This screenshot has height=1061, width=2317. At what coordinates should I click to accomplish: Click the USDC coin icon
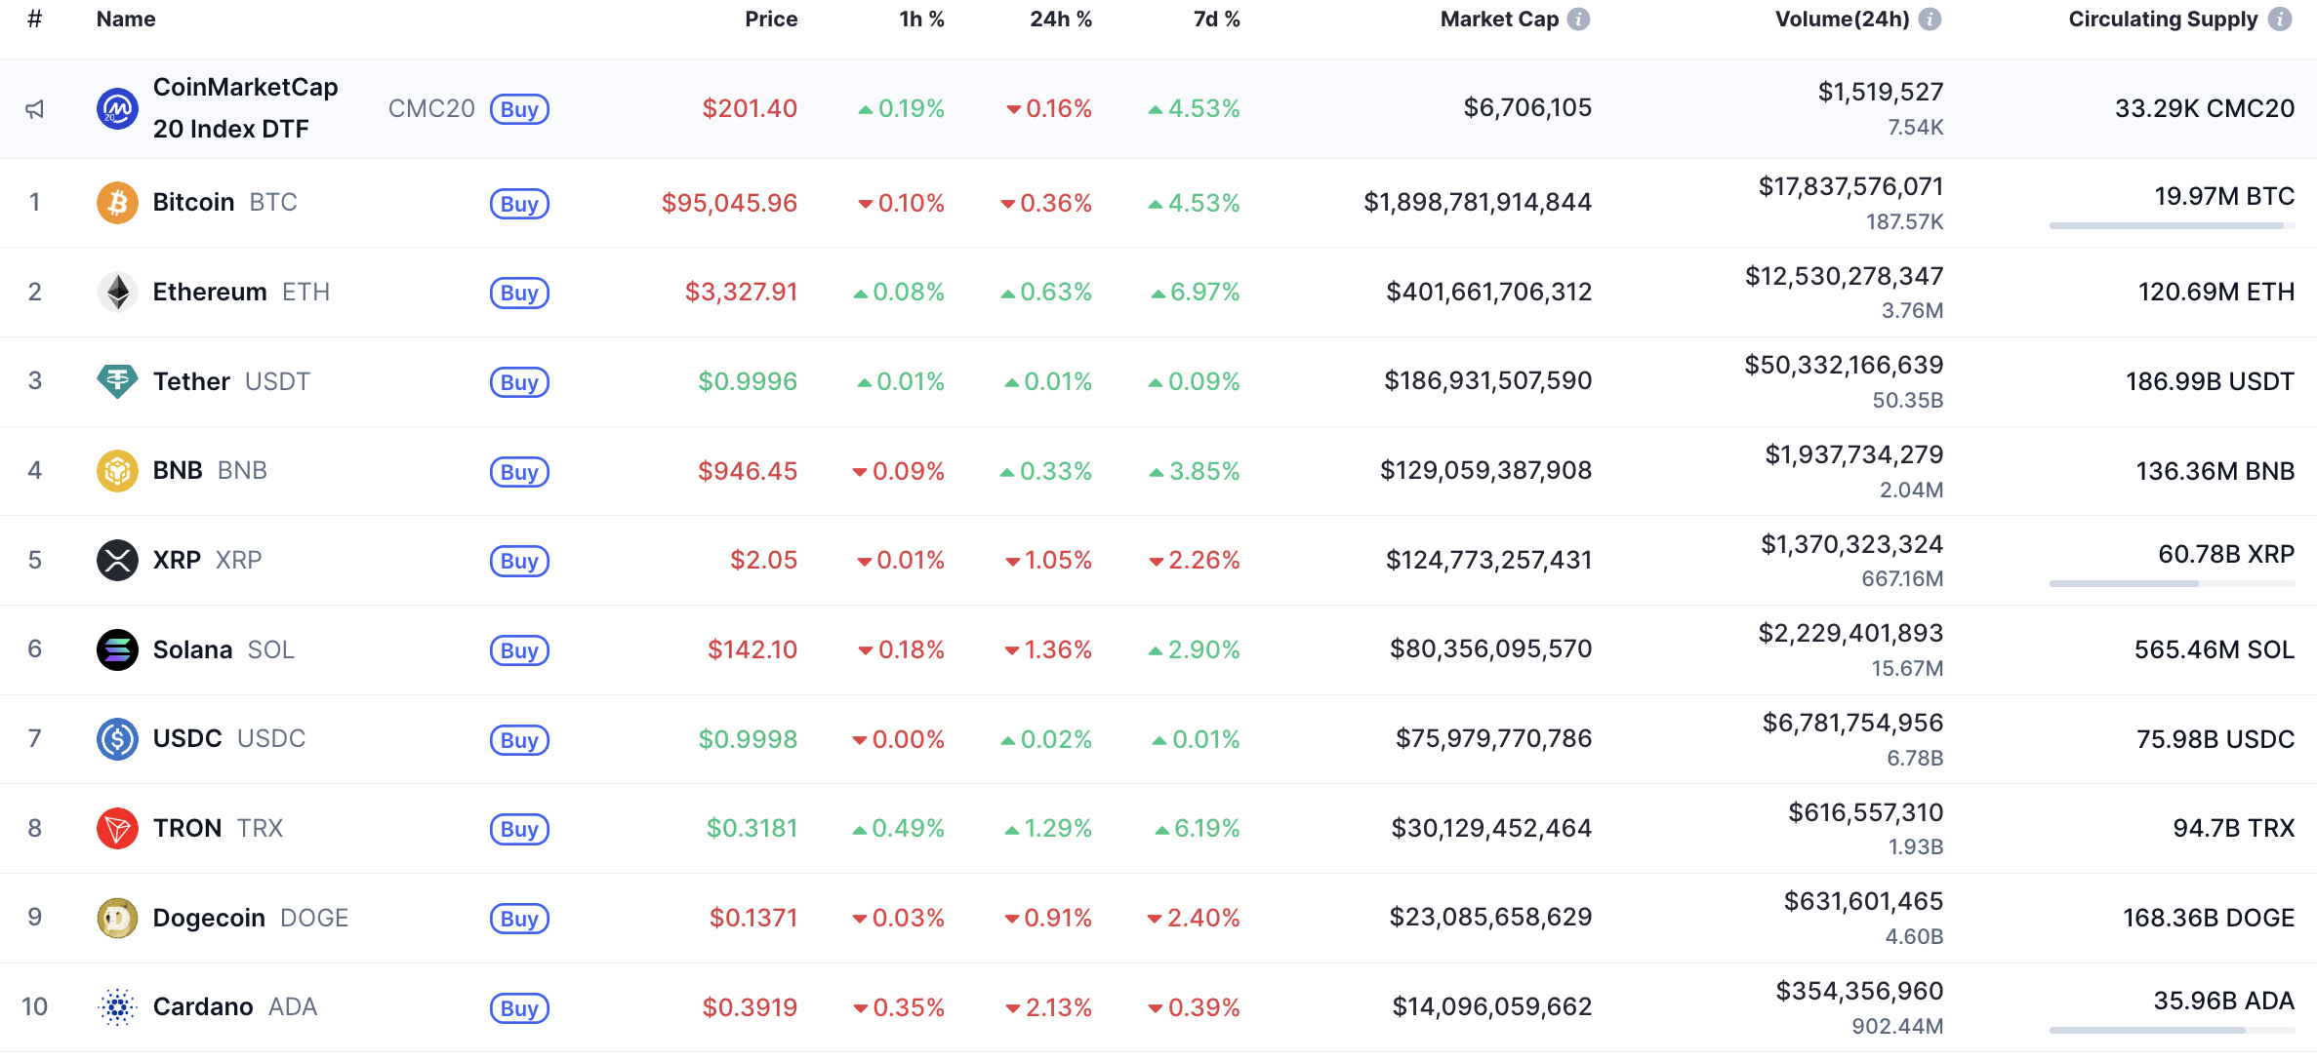pos(116,738)
